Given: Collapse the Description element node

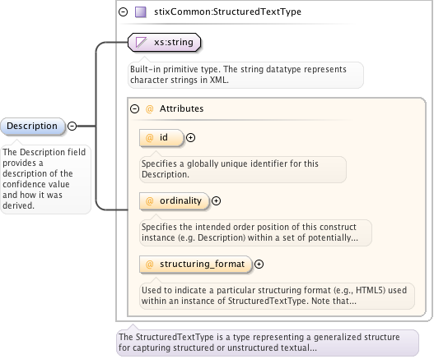Looking at the screenshot, I should pos(72,127).
